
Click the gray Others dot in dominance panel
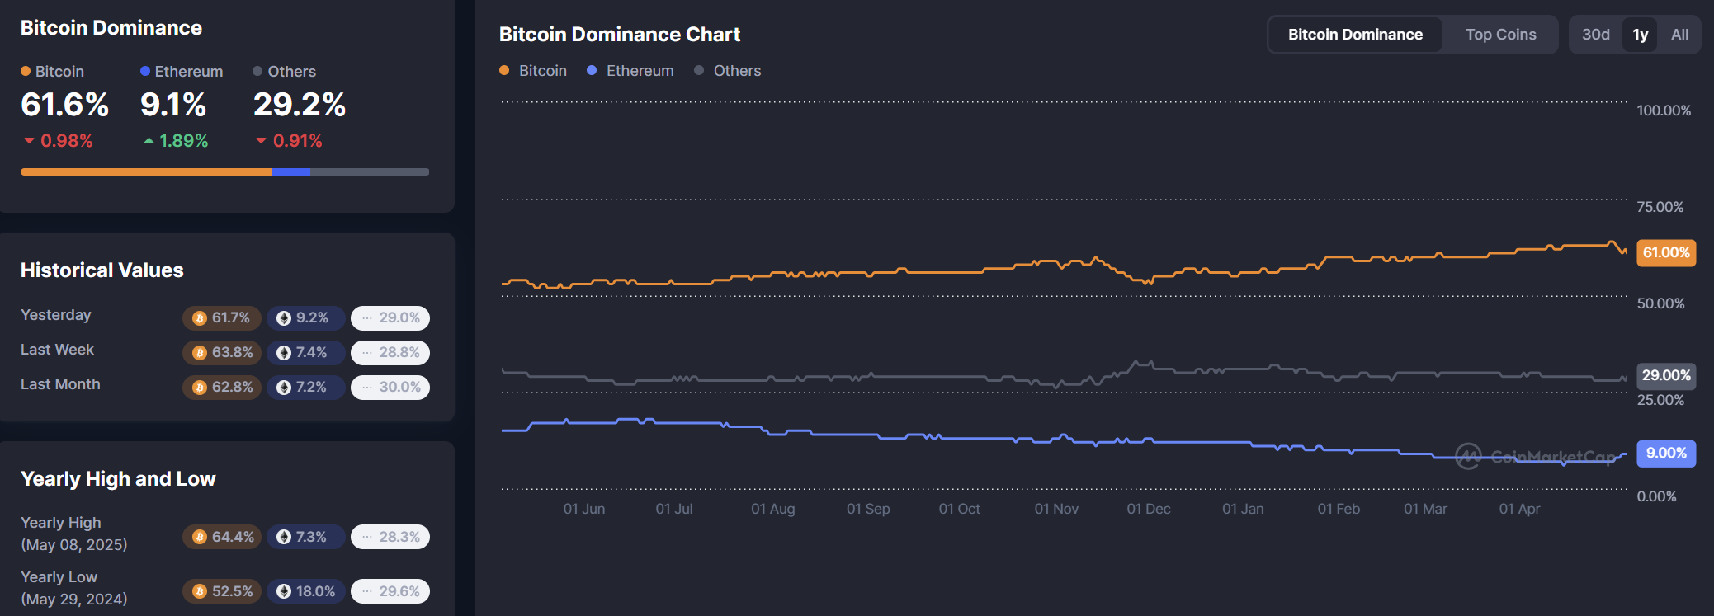tap(257, 71)
